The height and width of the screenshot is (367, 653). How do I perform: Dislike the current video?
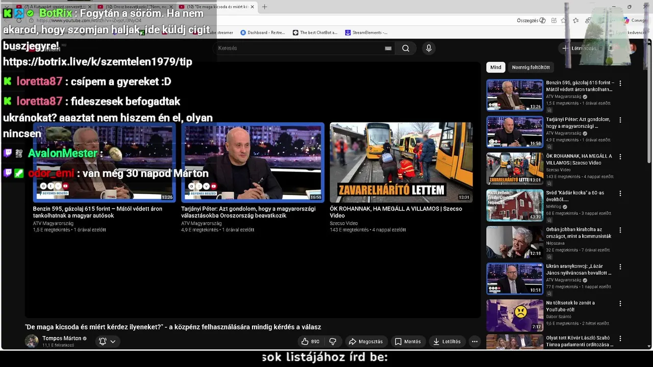(x=333, y=342)
